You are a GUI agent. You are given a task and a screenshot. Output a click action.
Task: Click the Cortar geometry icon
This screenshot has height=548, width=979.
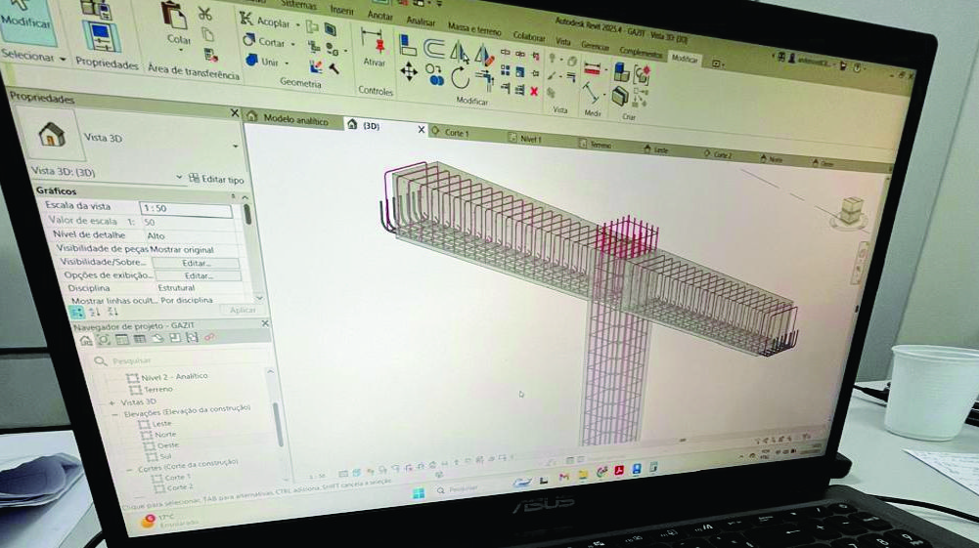tap(249, 40)
